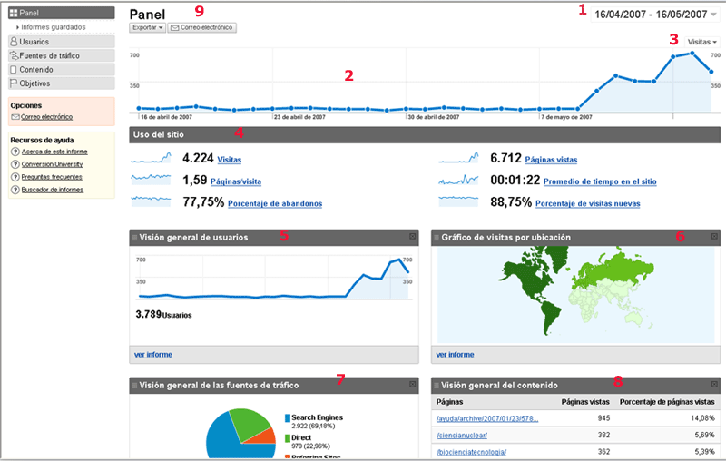
Task: Close the Gráfico de visitas por ubicación widget
Action: [x=714, y=237]
